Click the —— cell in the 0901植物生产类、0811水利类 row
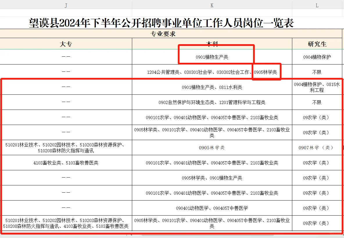 (66, 87)
